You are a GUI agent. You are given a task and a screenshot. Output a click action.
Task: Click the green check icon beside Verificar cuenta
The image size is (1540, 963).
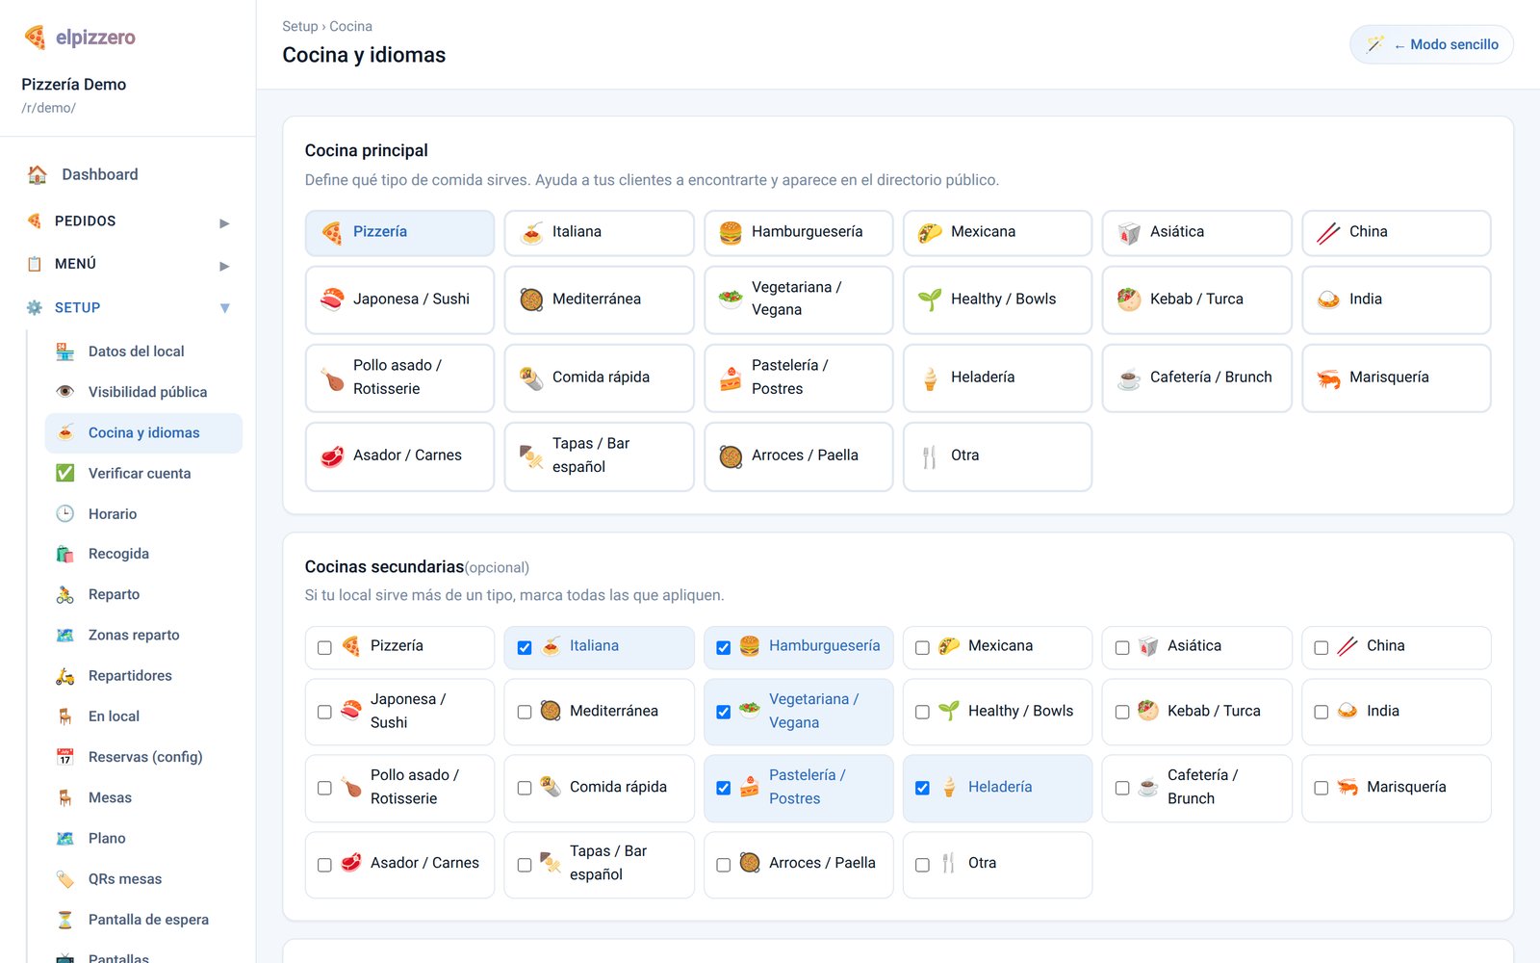65,473
